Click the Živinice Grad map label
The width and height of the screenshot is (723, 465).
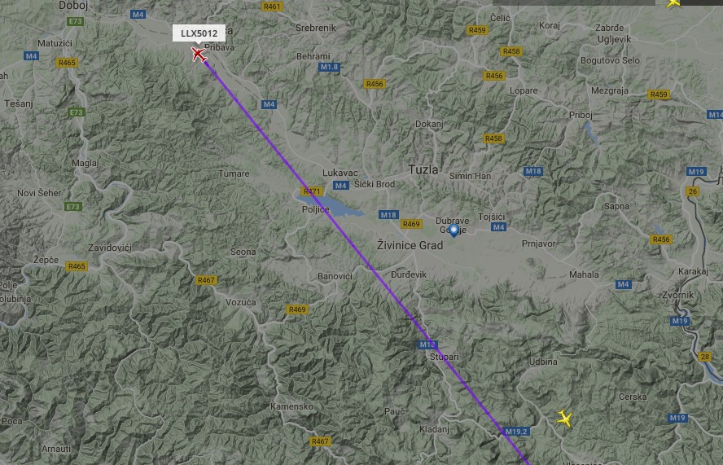point(410,245)
